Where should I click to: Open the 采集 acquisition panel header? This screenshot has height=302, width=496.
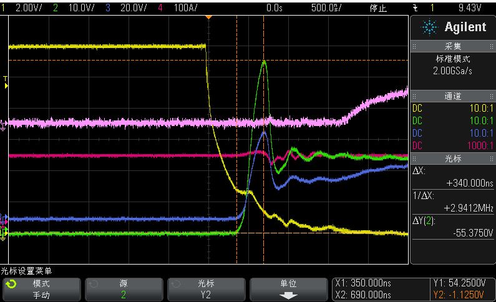pyautogui.click(x=453, y=47)
